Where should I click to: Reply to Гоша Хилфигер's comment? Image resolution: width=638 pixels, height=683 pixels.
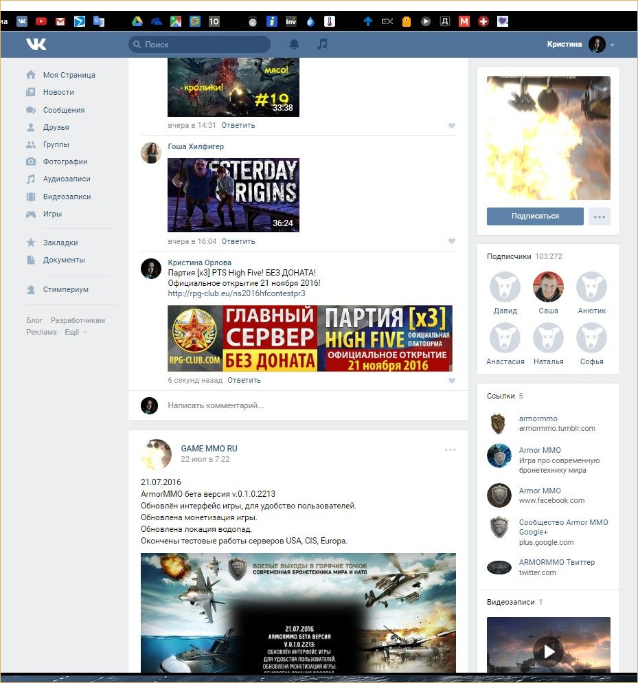238,241
